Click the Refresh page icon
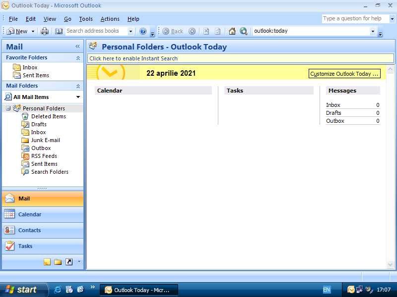Viewport: 397px width, 297px height. [x=218, y=31]
